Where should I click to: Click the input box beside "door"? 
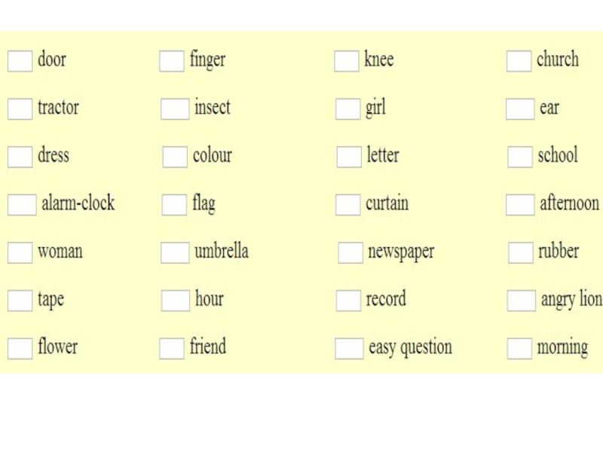click(20, 61)
